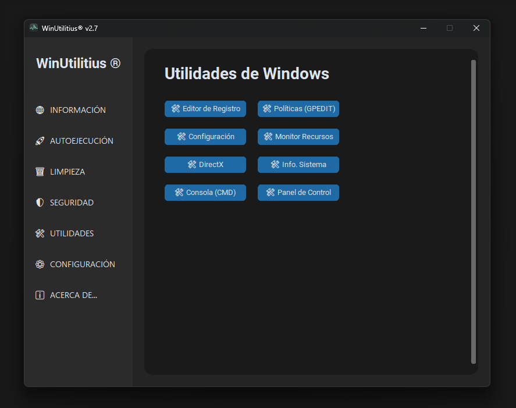Run the DirectX utility

[205, 165]
